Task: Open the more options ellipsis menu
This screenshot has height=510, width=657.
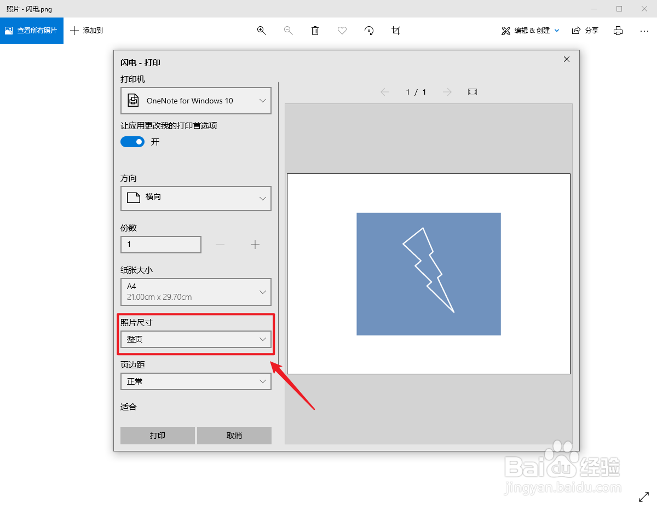Action: point(644,31)
